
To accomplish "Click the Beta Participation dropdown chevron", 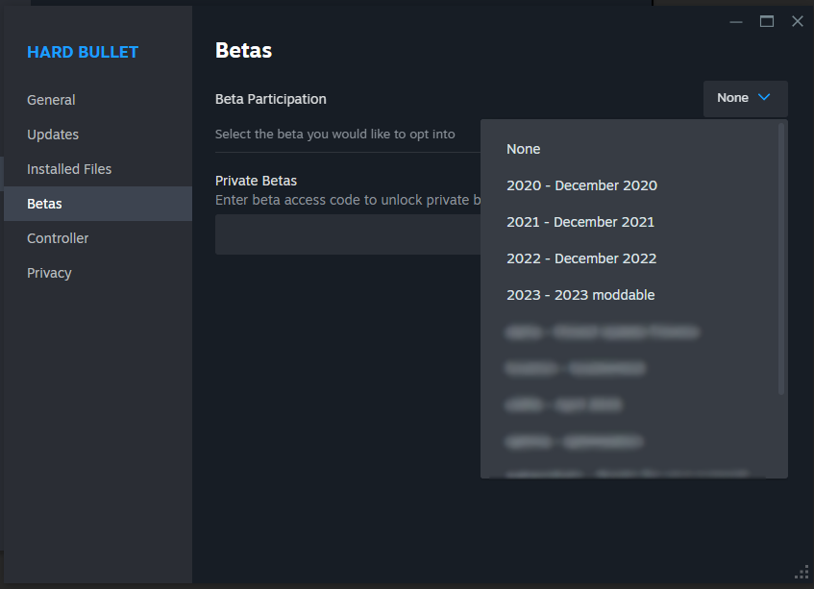I will tap(764, 98).
